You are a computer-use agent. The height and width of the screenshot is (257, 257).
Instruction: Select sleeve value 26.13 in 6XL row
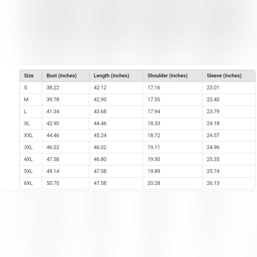[x=213, y=183]
